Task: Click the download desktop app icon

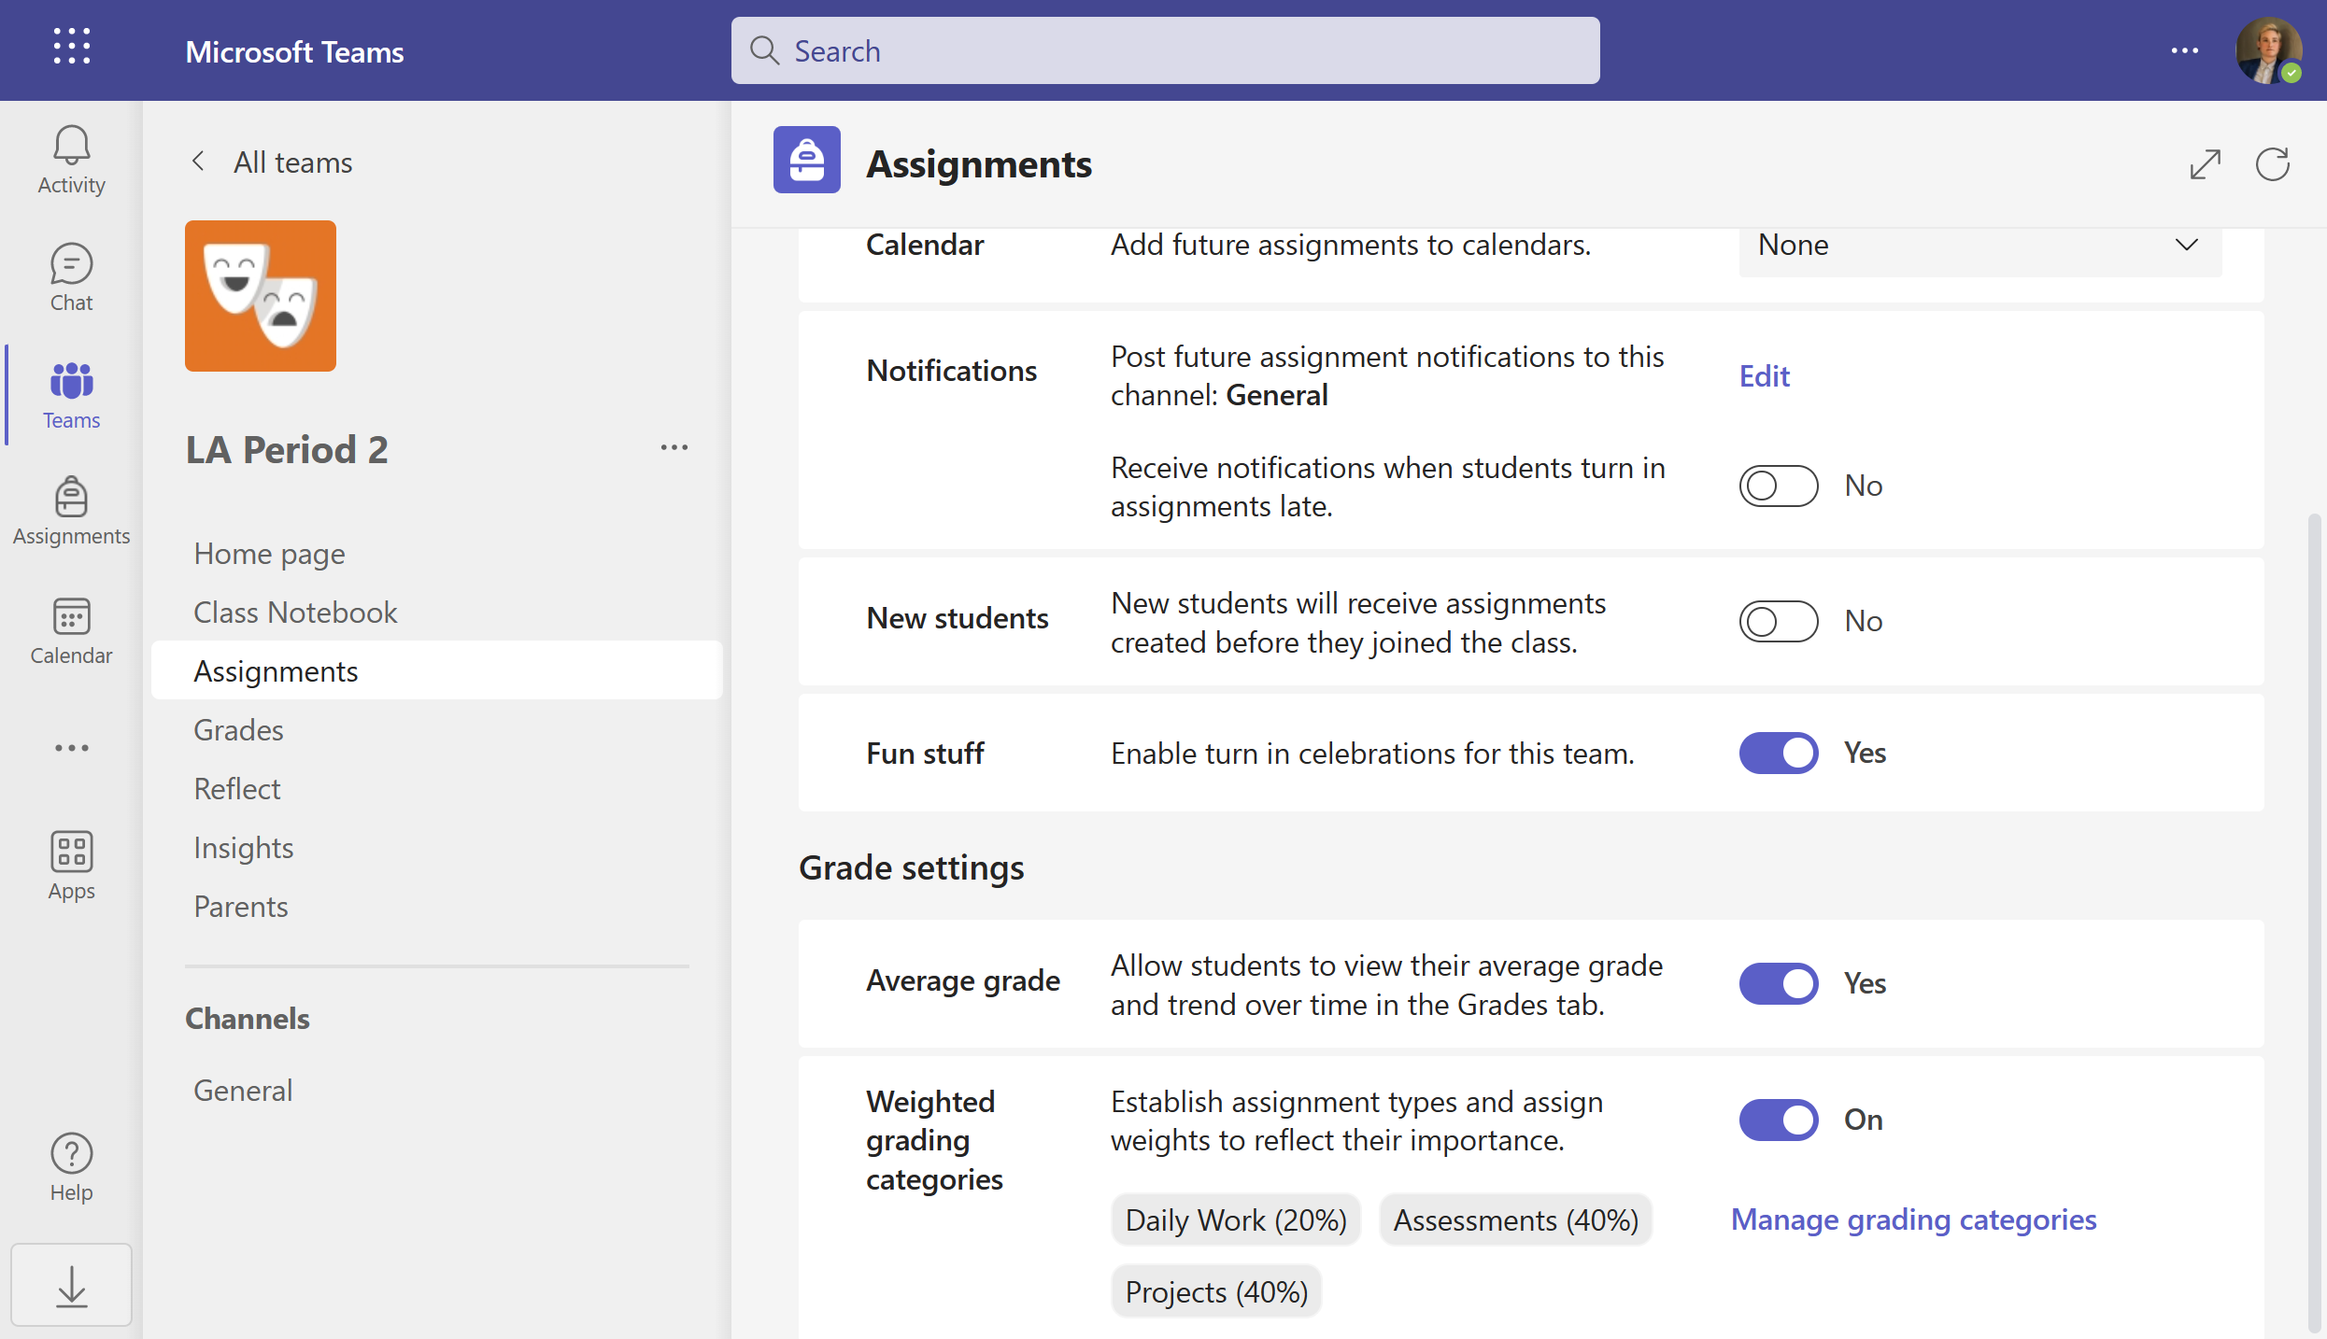Action: (x=71, y=1286)
